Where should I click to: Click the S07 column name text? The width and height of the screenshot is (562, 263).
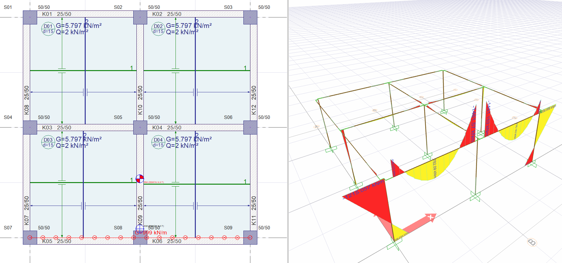(x=8, y=228)
